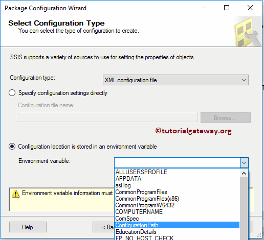
Task: Choose ALLUSERSPROFILE from the variable list
Action: click(x=177, y=172)
